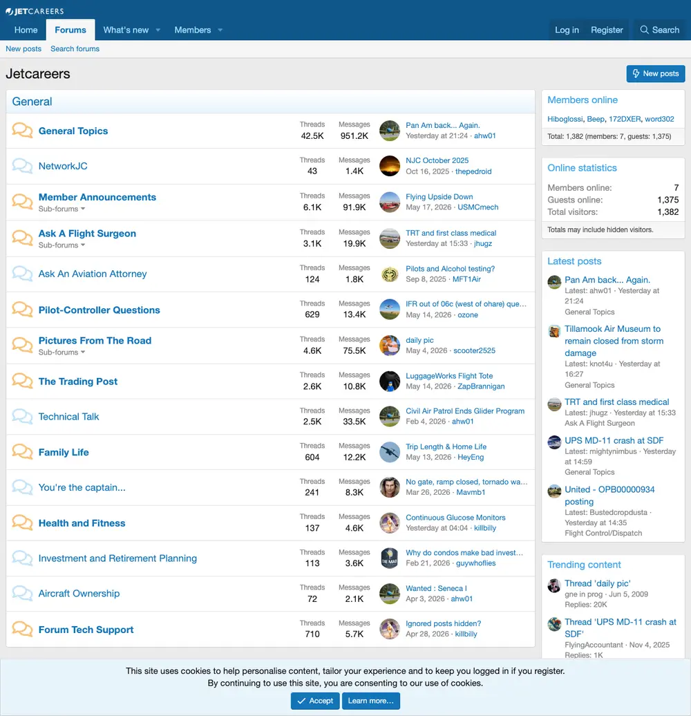The width and height of the screenshot is (691, 716).
Task: Expand Sub-forums under Member Announcements
Action: pos(61,209)
